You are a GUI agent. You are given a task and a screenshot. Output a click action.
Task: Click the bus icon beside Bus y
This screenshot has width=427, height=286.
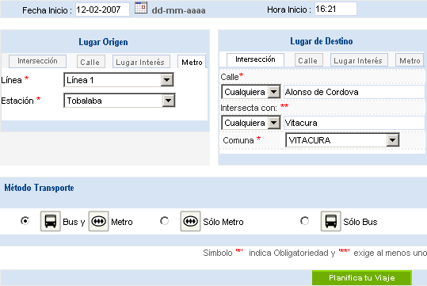tap(51, 221)
